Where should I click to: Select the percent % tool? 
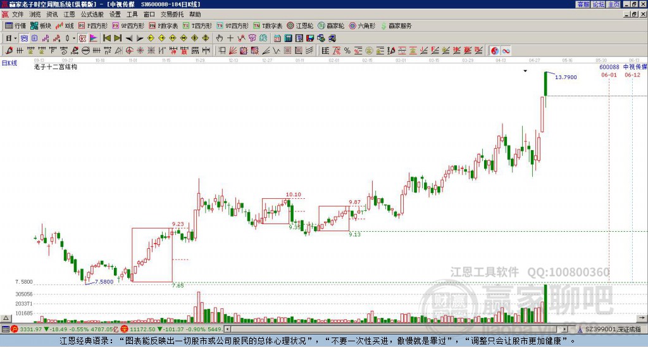tap(347, 51)
